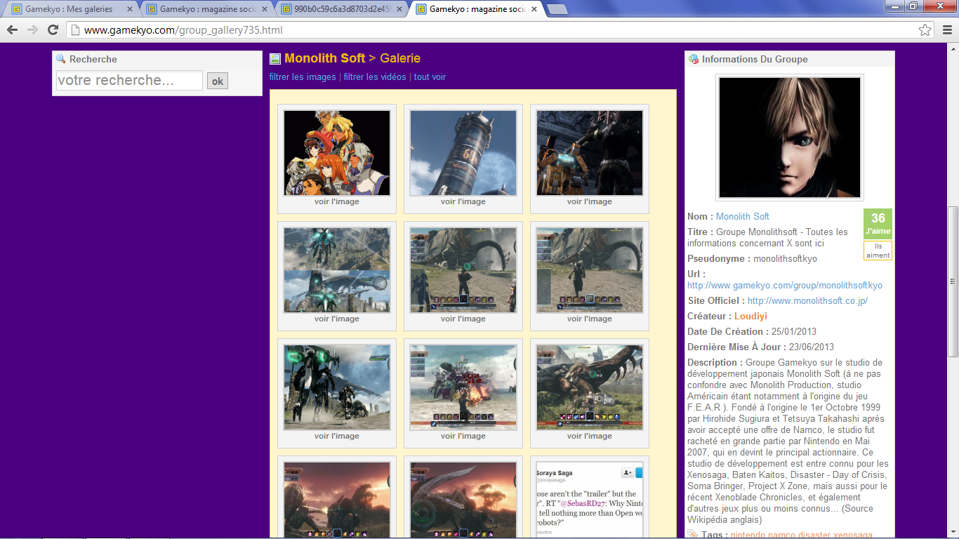Click the gallery icon beside Monolith Soft title
Viewport: 959px width, 539px height.
pos(275,59)
